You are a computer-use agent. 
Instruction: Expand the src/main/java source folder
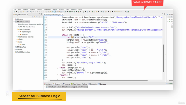18,32
